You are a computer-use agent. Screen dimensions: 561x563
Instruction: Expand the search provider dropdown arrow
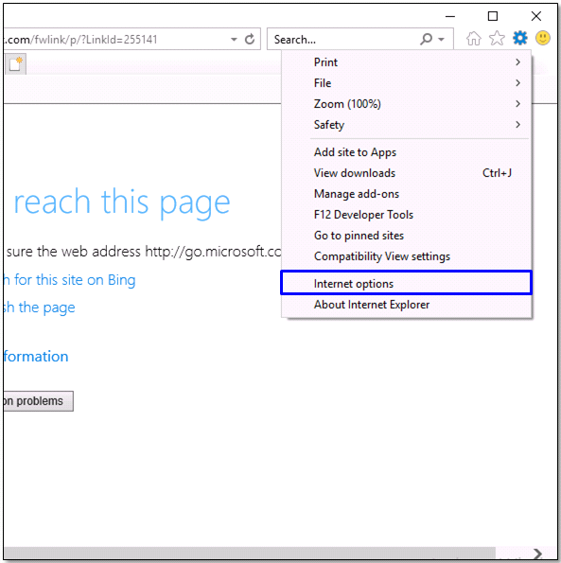pyautogui.click(x=442, y=39)
